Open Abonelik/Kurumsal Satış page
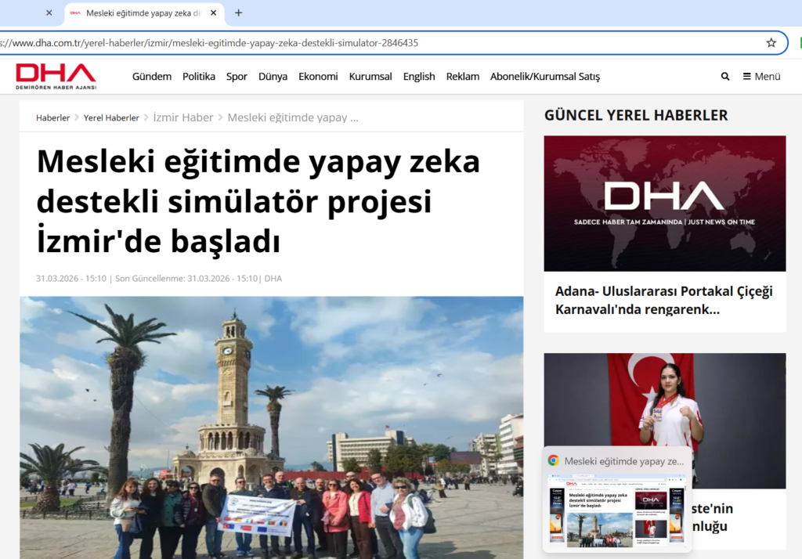 coord(544,77)
